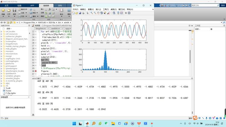Click Print icon in Figure 1 toolbar

(83, 13)
